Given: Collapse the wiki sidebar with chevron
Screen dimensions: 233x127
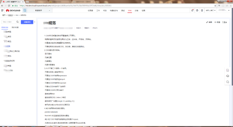Looking at the screenshot, I should [x=35, y=22].
